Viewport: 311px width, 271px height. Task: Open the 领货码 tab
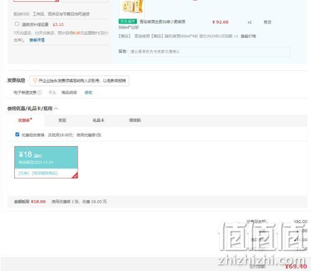pyautogui.click(x=135, y=120)
